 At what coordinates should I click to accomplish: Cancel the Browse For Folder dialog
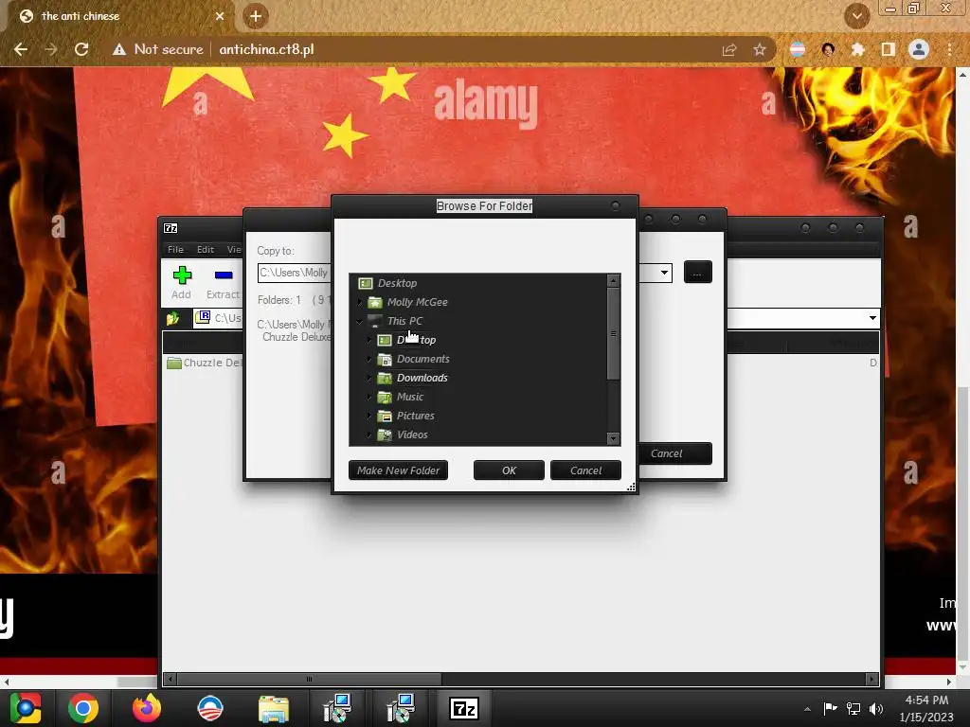pyautogui.click(x=585, y=470)
